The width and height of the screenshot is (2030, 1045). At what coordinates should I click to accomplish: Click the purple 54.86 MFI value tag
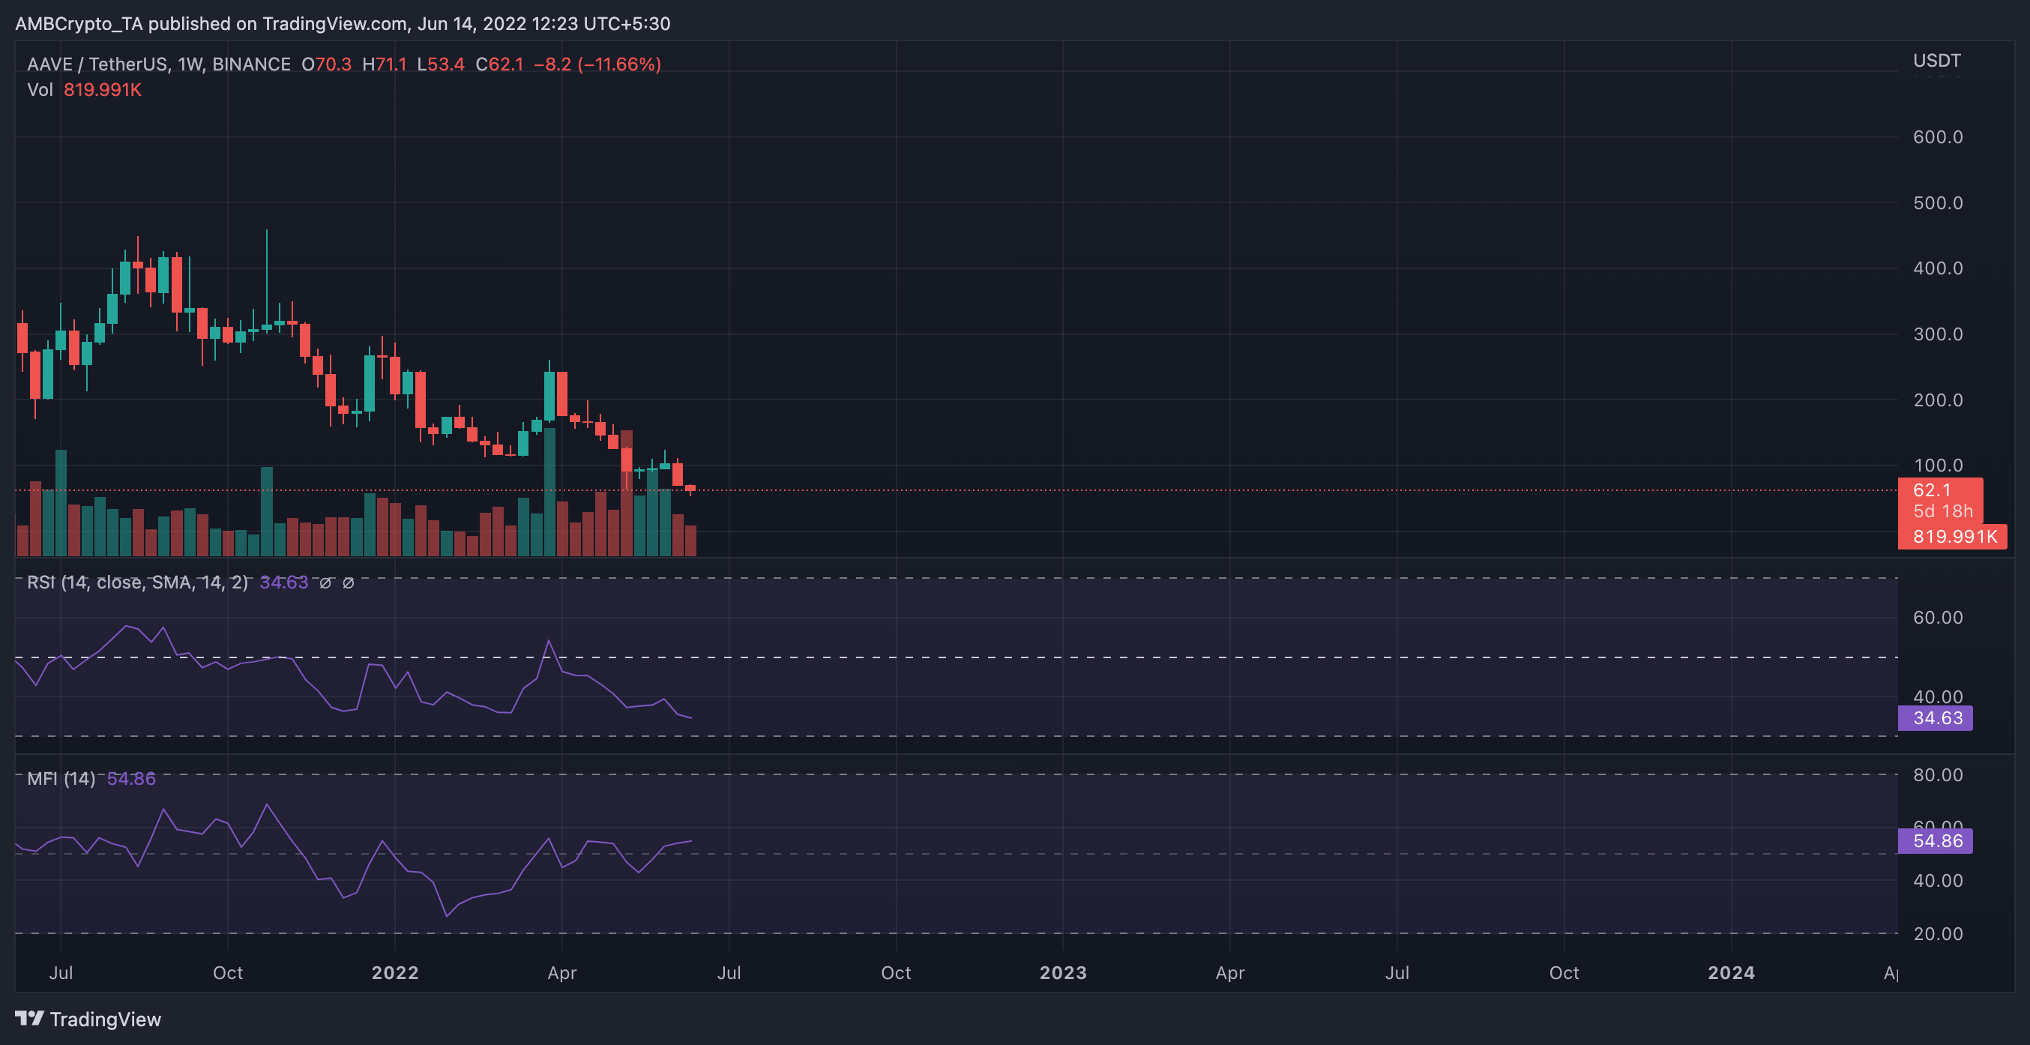(x=1935, y=841)
